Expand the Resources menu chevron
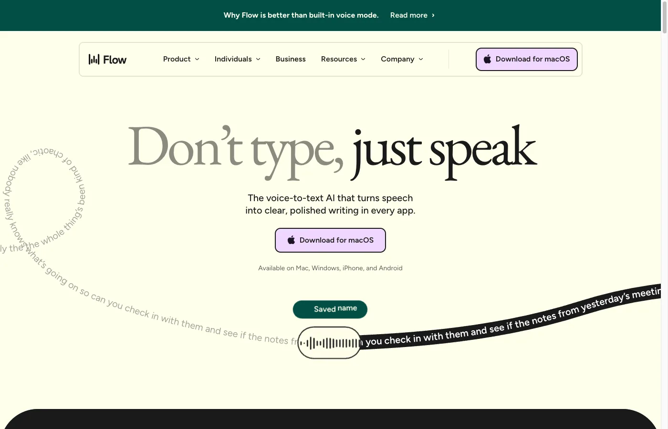 [x=363, y=59]
